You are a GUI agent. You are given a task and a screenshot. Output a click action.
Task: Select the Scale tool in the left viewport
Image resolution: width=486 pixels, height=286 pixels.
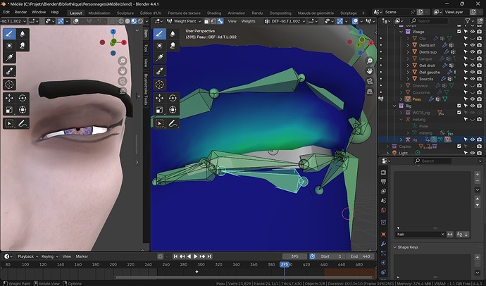(x=9, y=110)
